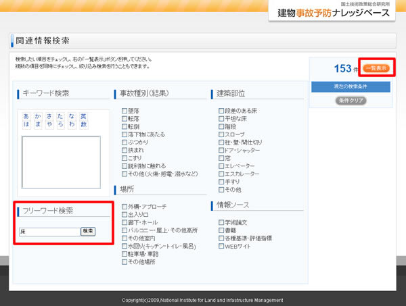Check その他(火傷・感電・溺水など) checkbox

pos(125,174)
